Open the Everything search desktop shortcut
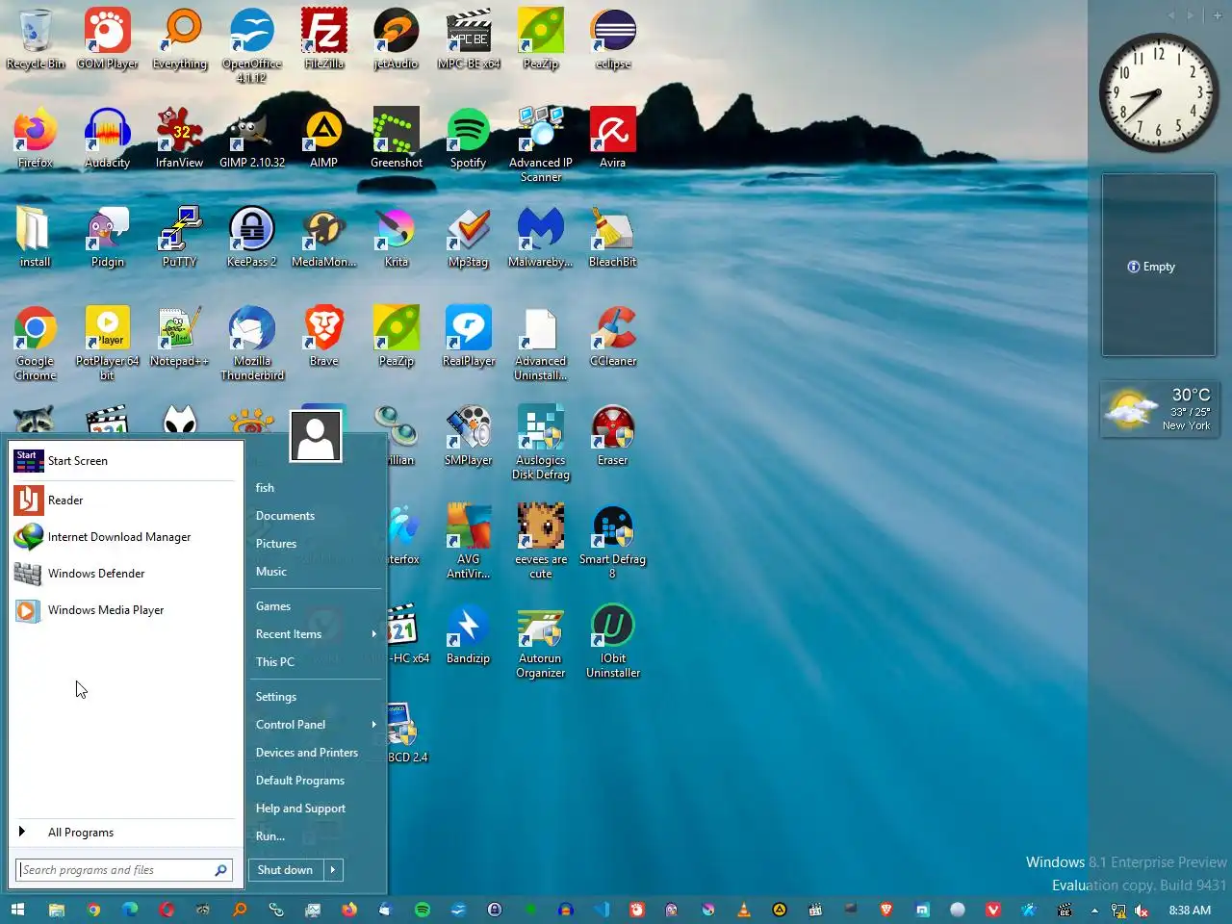The image size is (1232, 924). (180, 38)
